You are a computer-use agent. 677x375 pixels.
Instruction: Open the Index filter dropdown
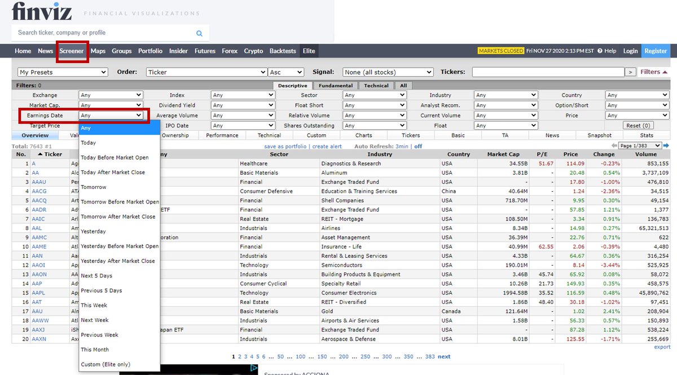tap(243, 95)
